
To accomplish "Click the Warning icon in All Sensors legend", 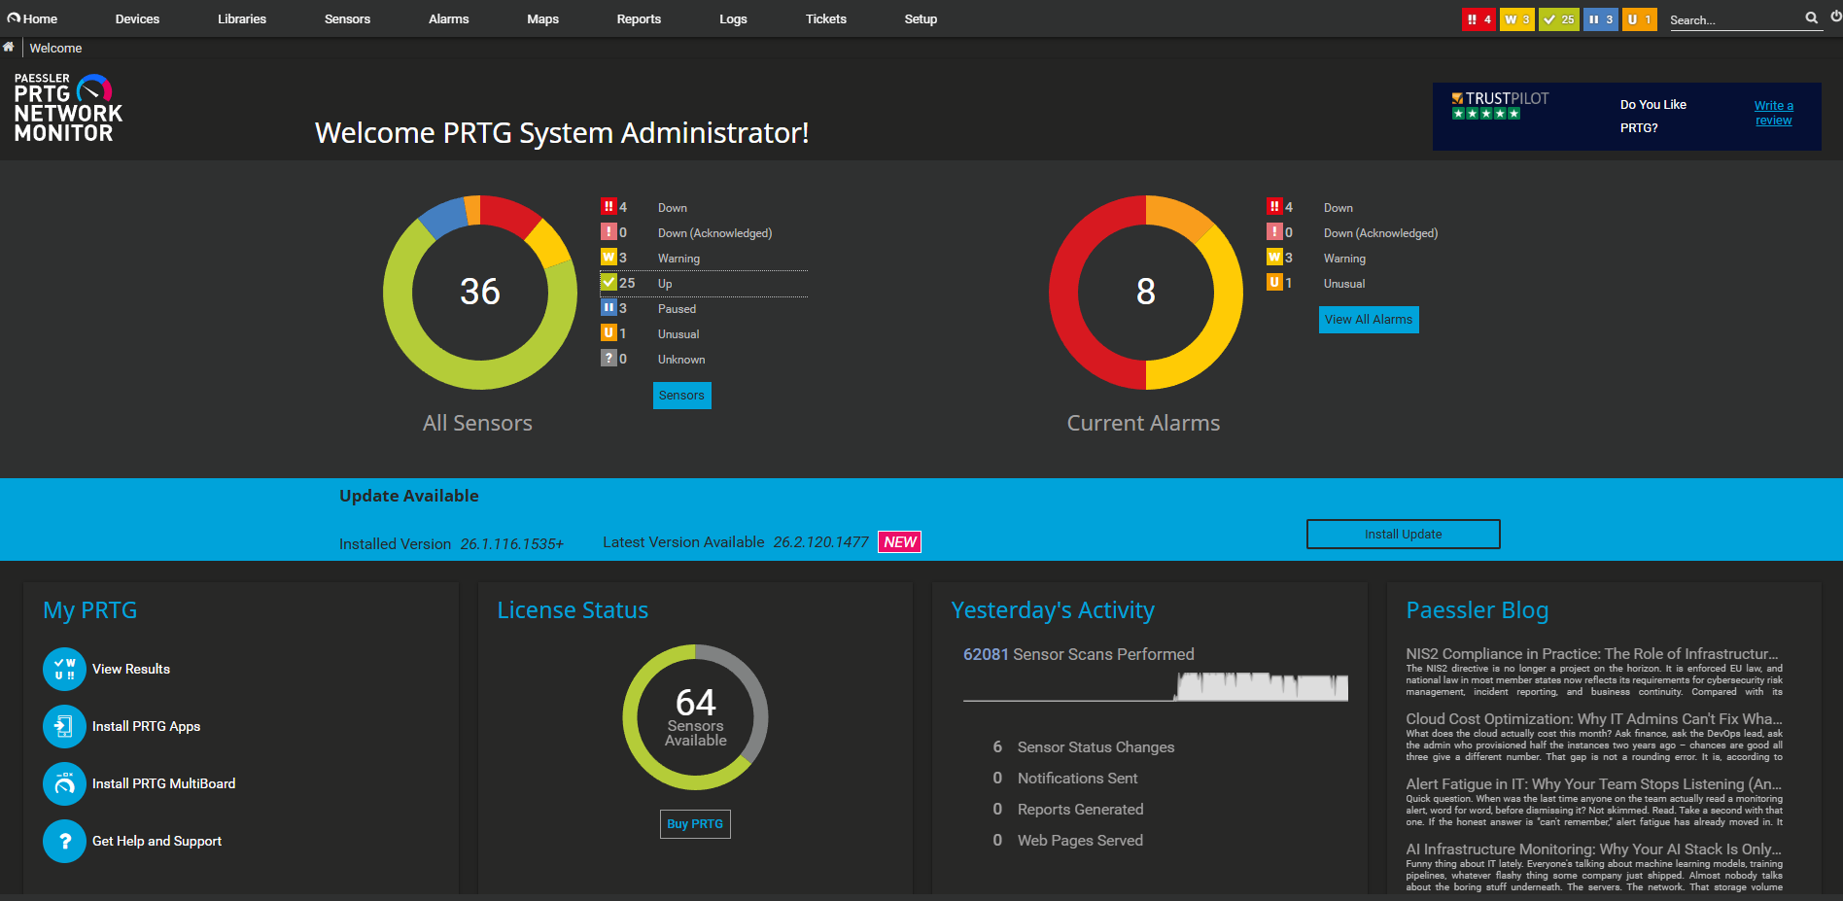I will pyautogui.click(x=609, y=257).
